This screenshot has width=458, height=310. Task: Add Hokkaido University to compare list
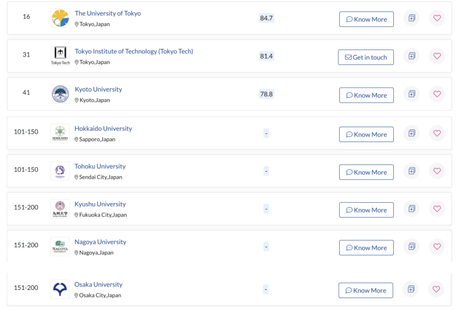coord(412,133)
